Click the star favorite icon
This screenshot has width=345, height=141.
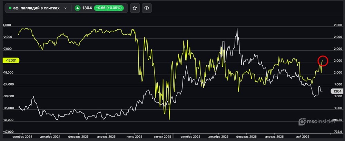pyautogui.click(x=135, y=8)
